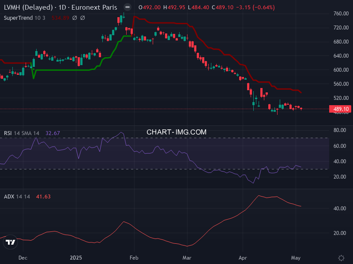
Task: Click the RSI 20.00 axis label
Action: coord(340,177)
